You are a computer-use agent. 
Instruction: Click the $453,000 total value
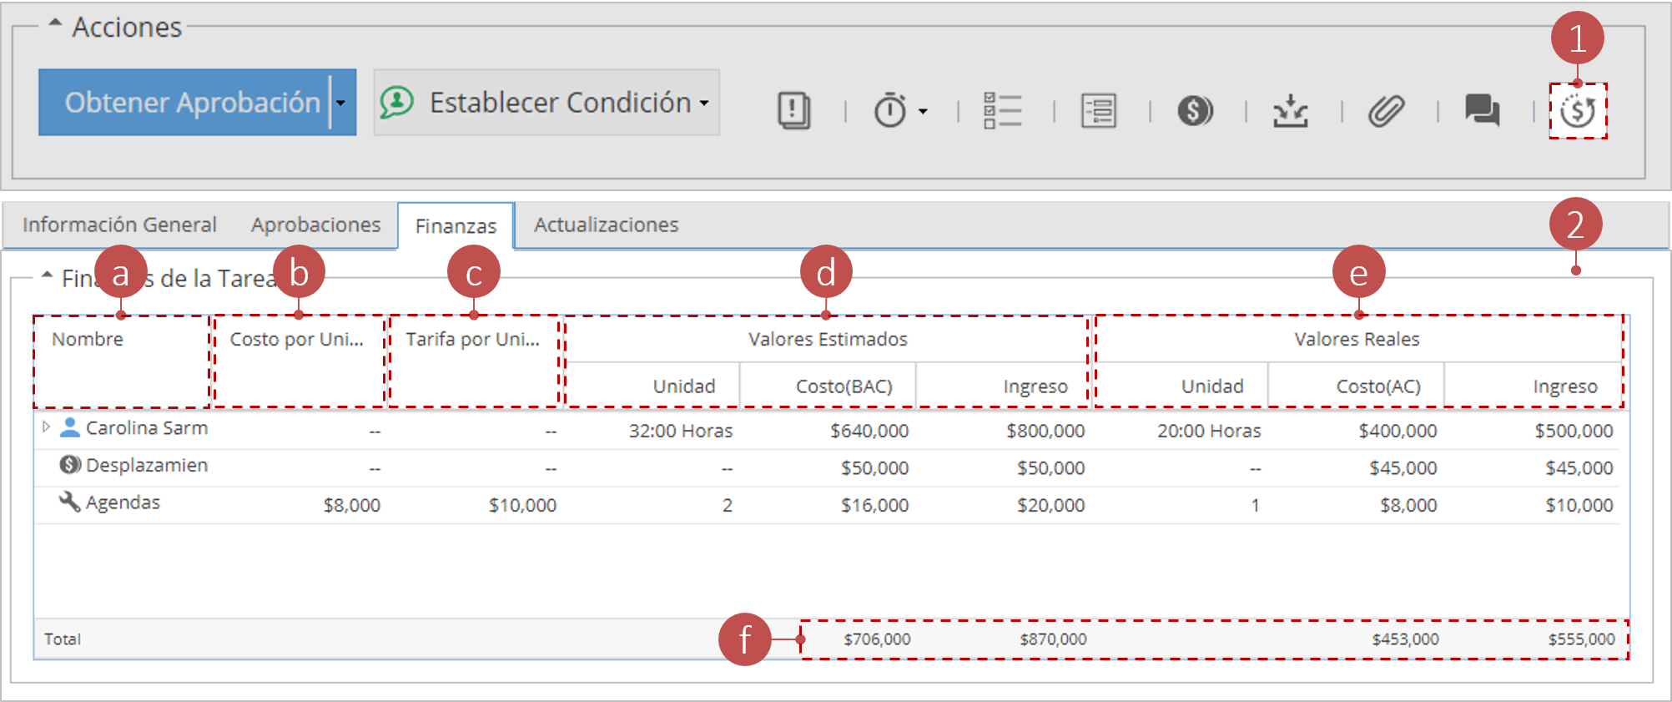coord(1406,639)
